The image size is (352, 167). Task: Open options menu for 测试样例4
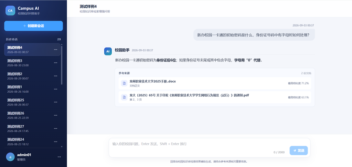[55, 50]
